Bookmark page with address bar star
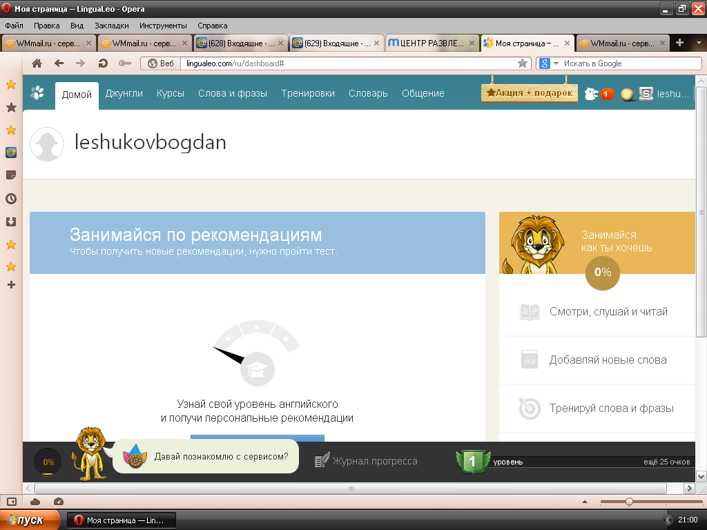The width and height of the screenshot is (707, 530). [x=523, y=63]
